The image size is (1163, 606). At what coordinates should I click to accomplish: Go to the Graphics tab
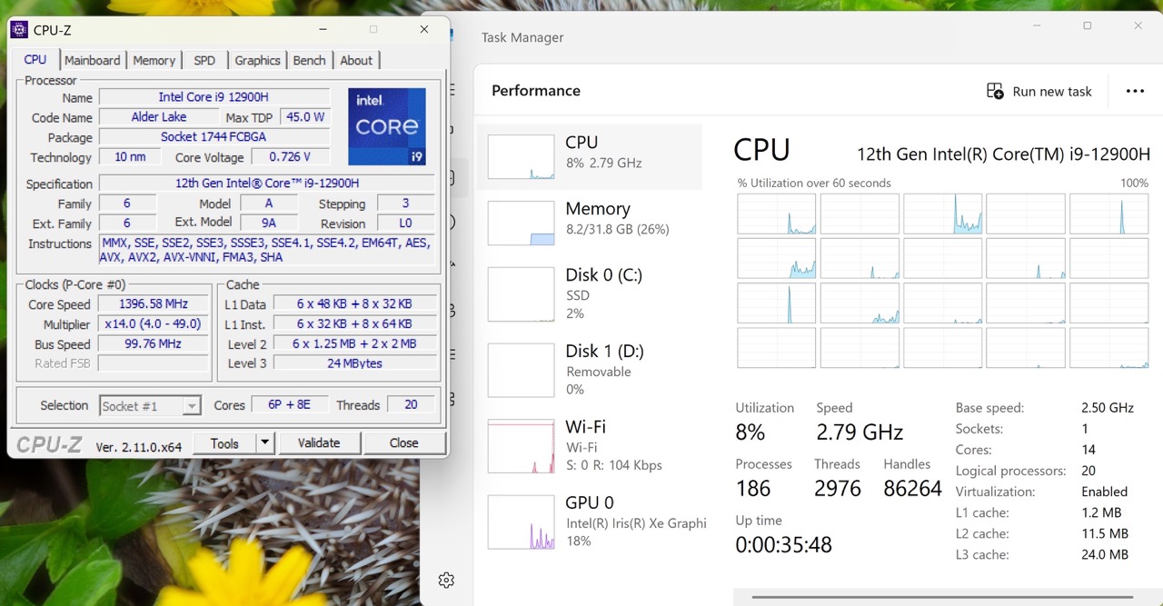pos(257,61)
